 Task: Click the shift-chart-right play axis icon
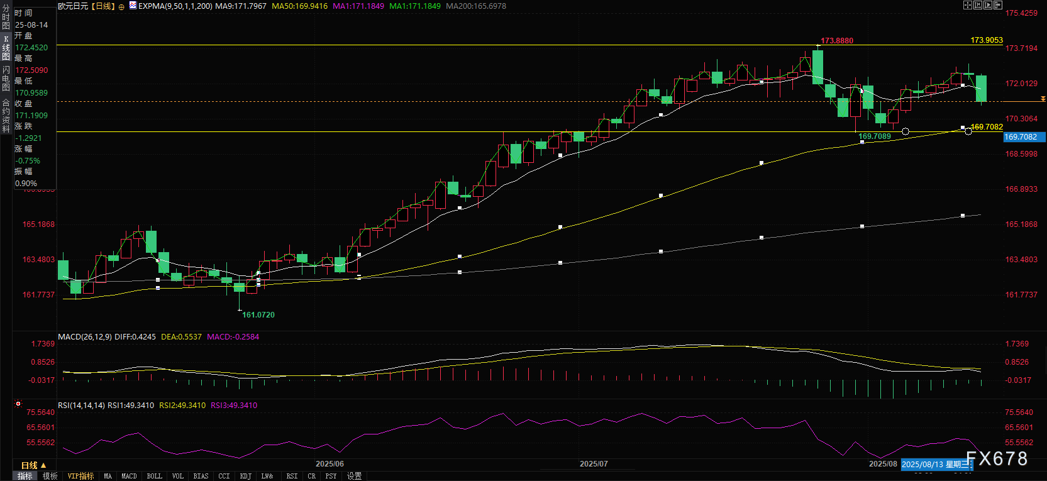(988, 5)
